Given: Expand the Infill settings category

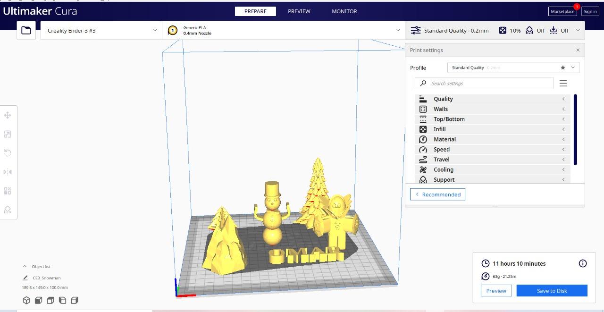Looking at the screenshot, I should [x=493, y=129].
